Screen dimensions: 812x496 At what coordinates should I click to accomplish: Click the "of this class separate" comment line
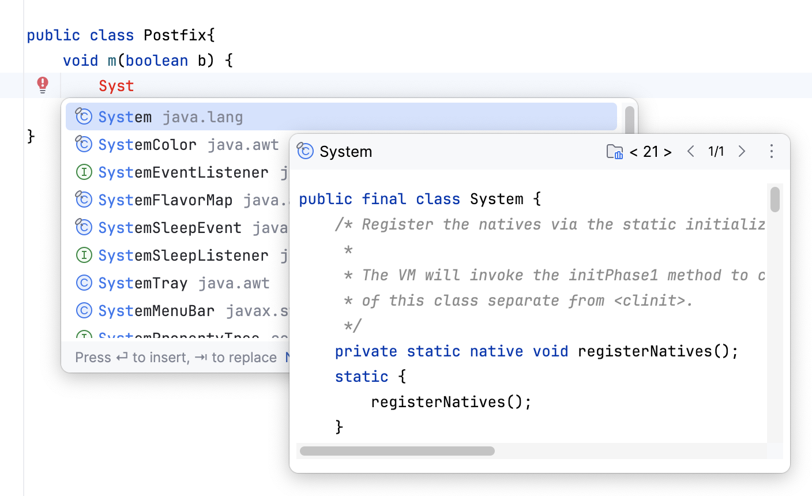[x=518, y=300]
